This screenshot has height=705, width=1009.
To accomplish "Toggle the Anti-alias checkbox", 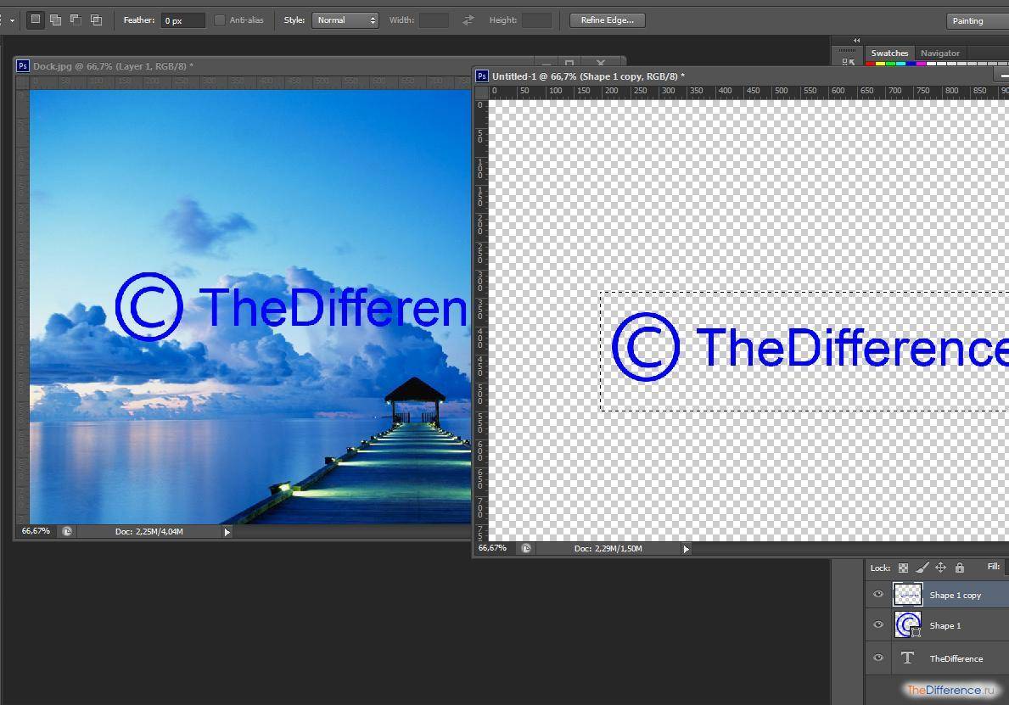I will (x=220, y=20).
